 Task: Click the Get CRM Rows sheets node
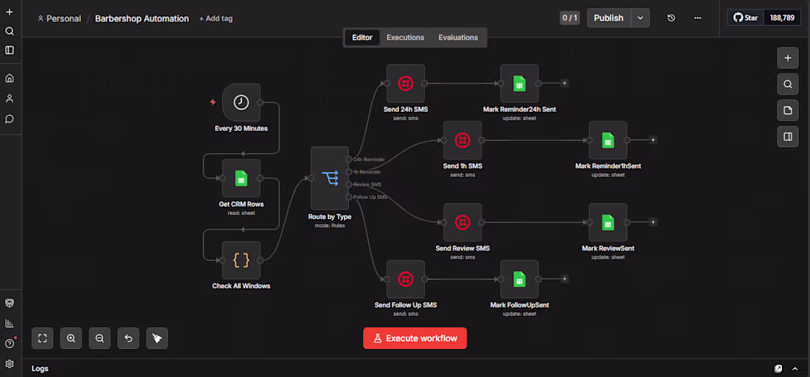pos(242,179)
